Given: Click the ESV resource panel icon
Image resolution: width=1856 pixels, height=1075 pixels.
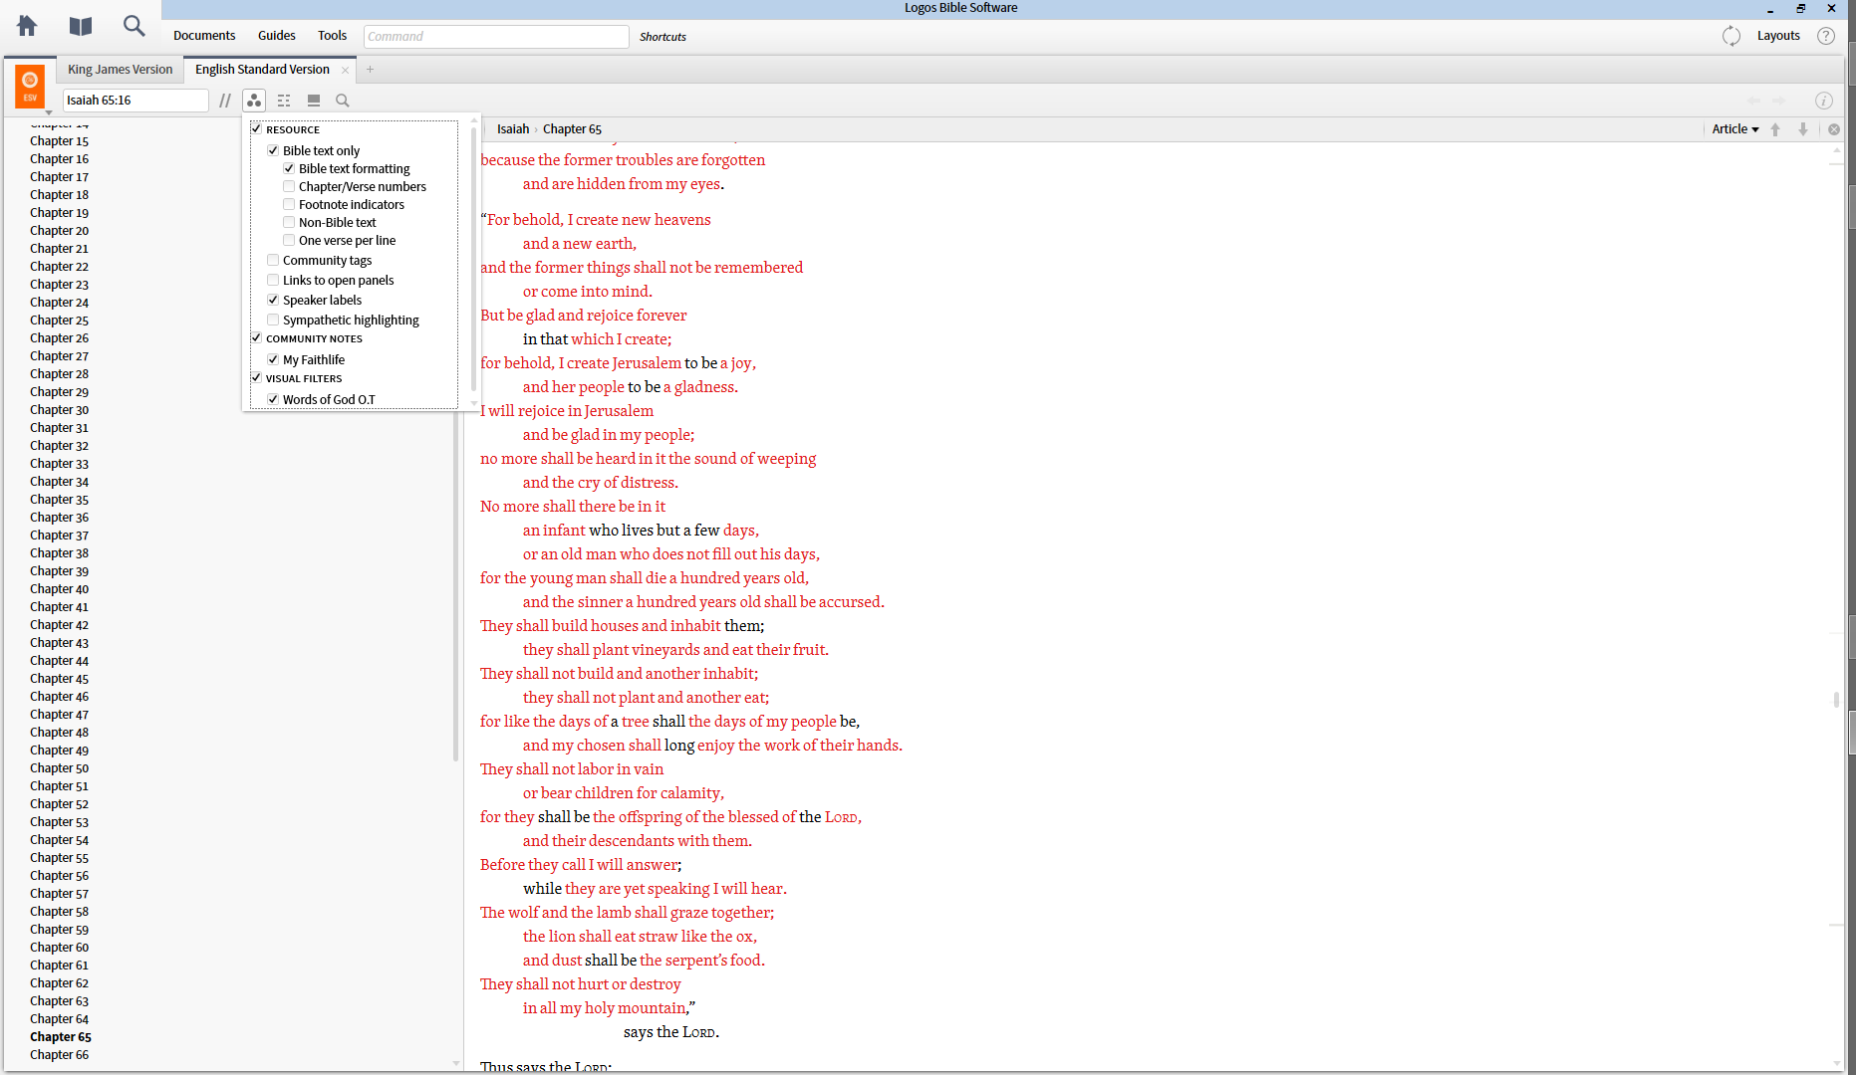Looking at the screenshot, I should pos(30,86).
